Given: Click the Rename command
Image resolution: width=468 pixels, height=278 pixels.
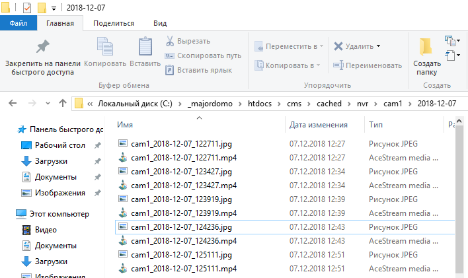Looking at the screenshot, I should pos(368,65).
